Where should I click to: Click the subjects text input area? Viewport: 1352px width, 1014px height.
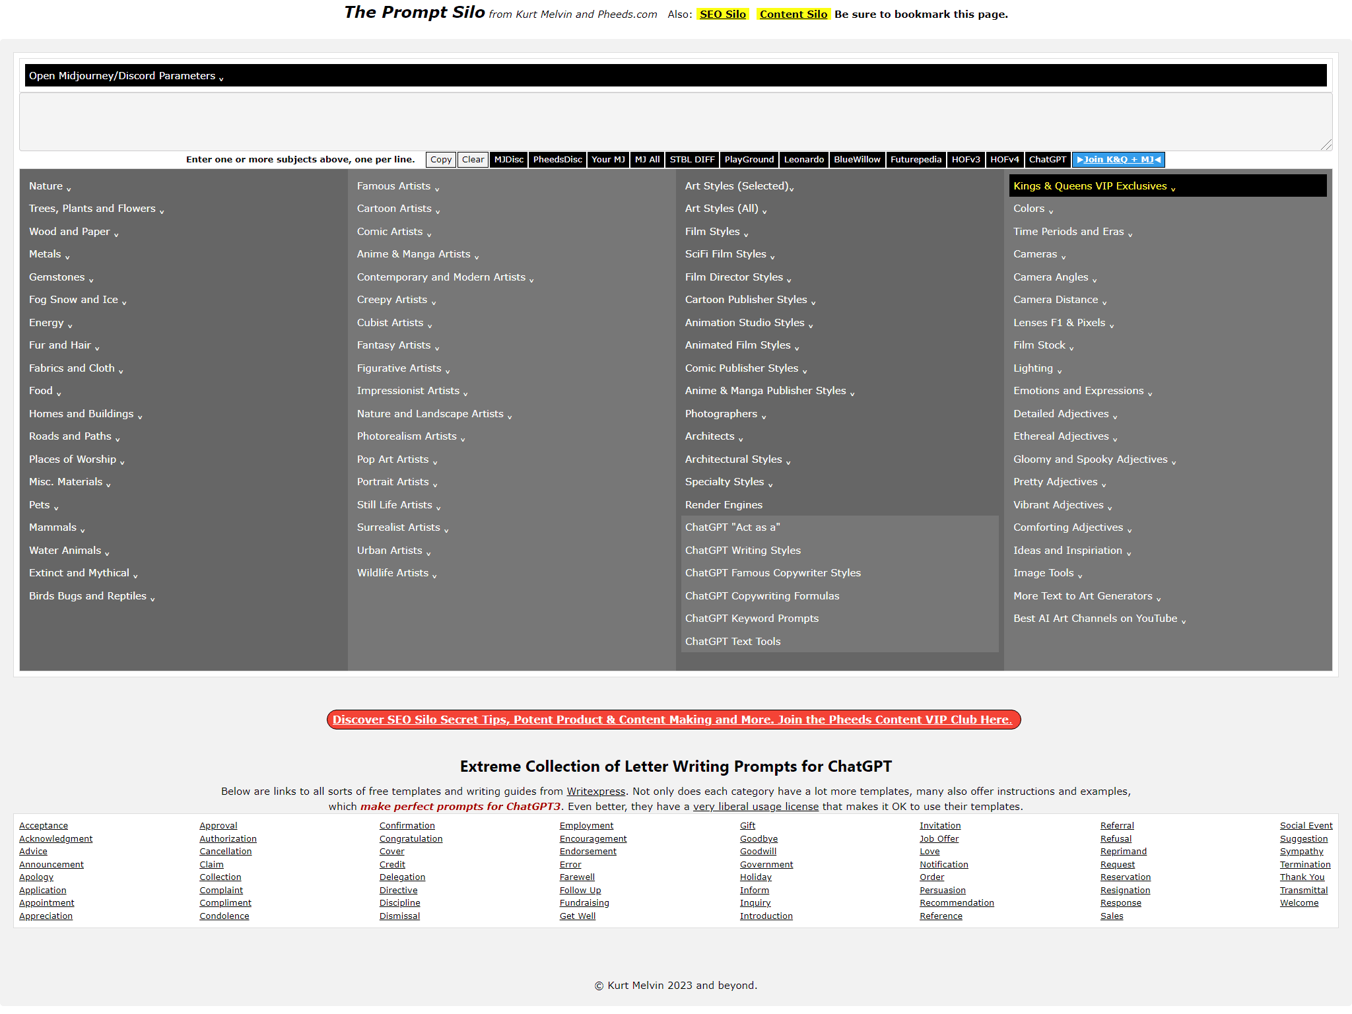coord(675,121)
